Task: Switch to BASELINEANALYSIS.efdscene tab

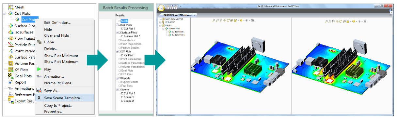Action: pyautogui.click(x=177, y=15)
